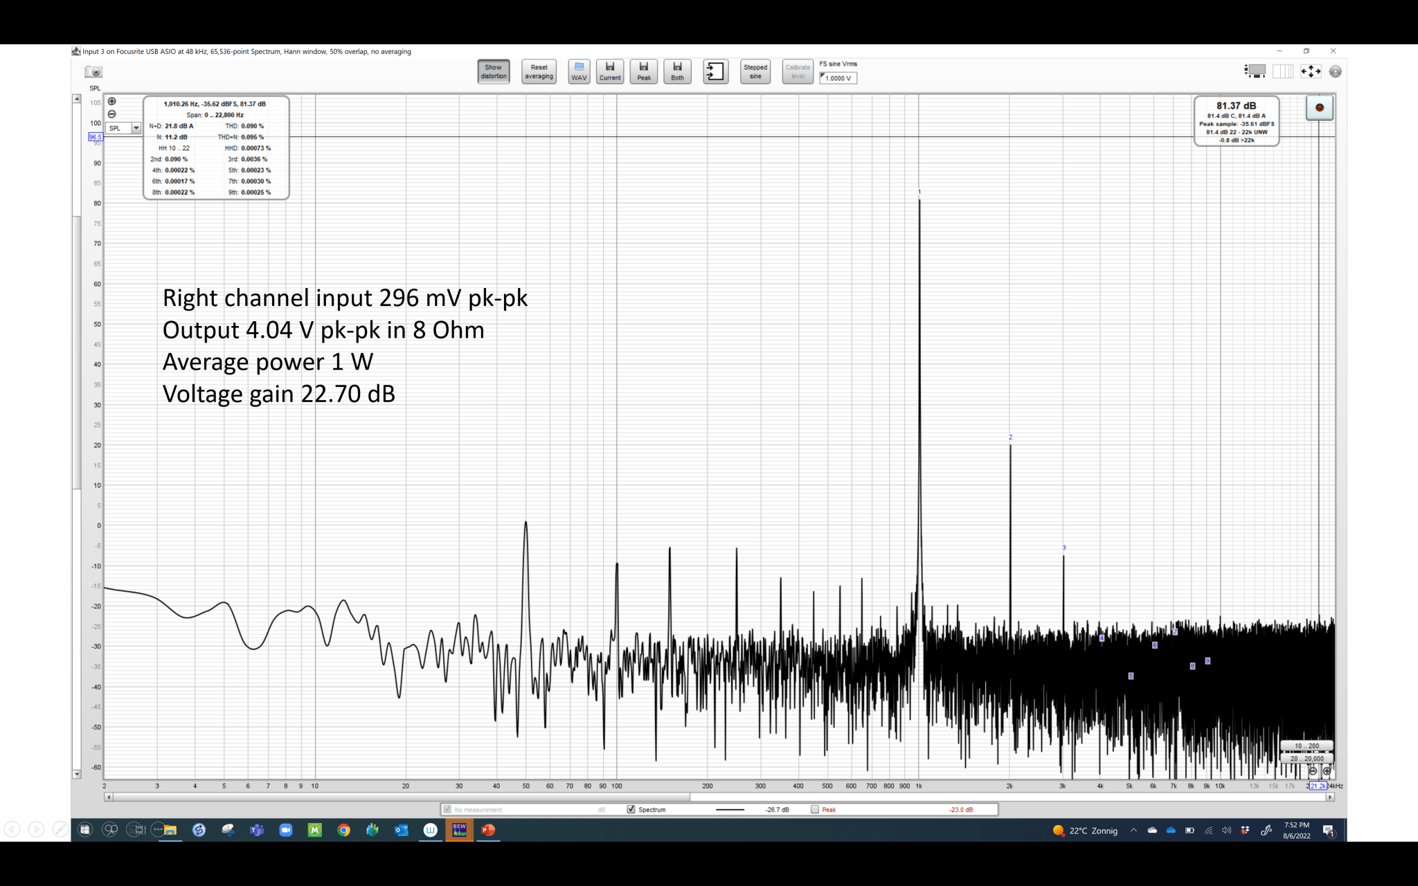Click the 81.37 dB SPL meter readout
This screenshot has width=1418, height=886.
[x=1236, y=106]
